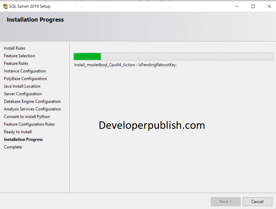Select the bold Installation Progress sidebar step
Viewport: 276px width, 209px height.
(x=23, y=139)
